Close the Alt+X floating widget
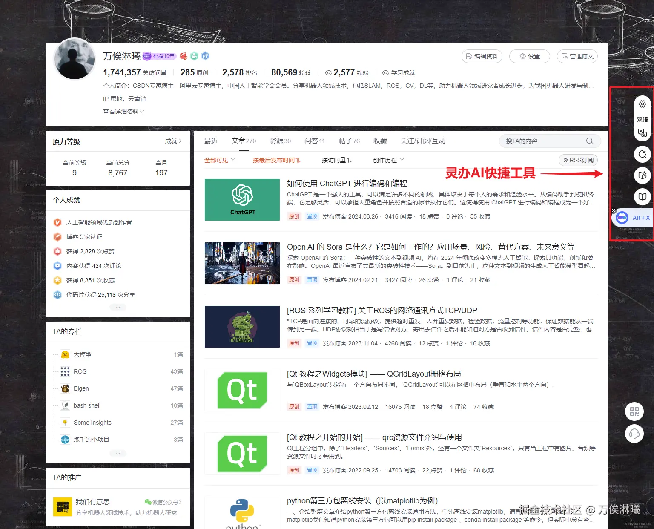The height and width of the screenshot is (529, 654). [614, 210]
